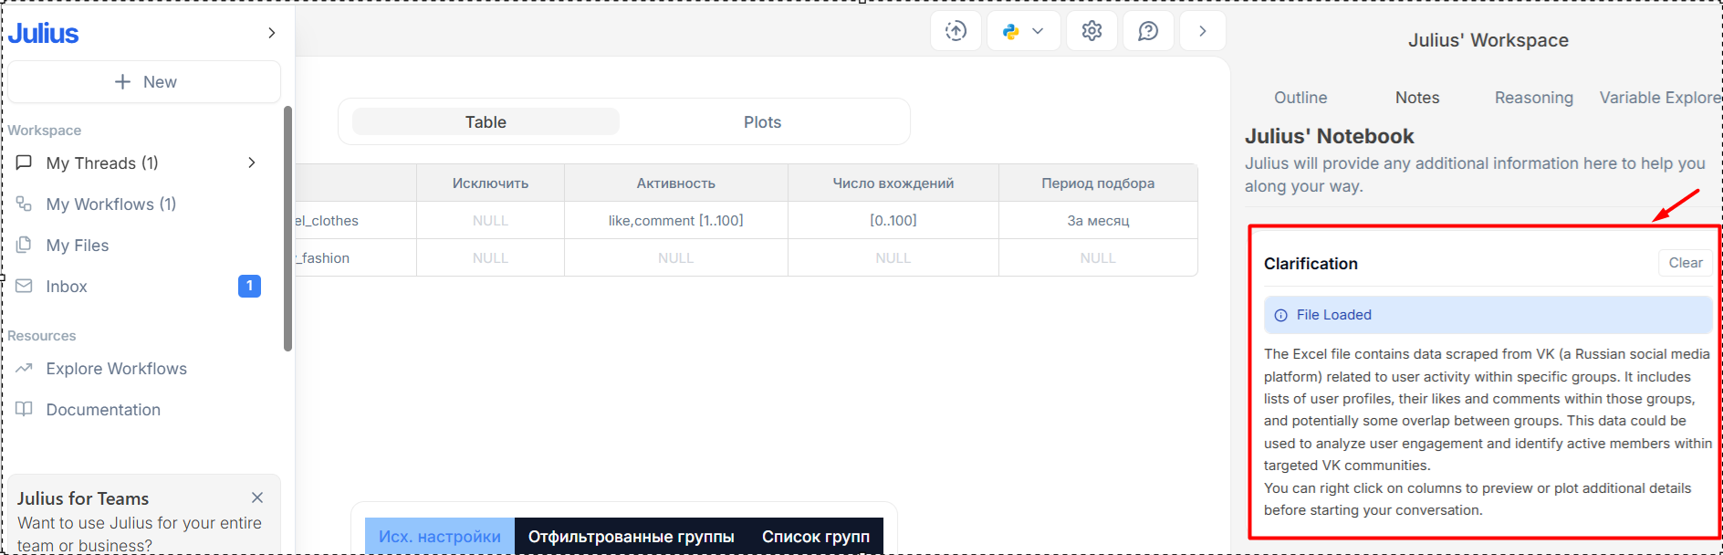1723x555 pixels.
Task: Open Explore Workflows
Action: [x=117, y=369]
